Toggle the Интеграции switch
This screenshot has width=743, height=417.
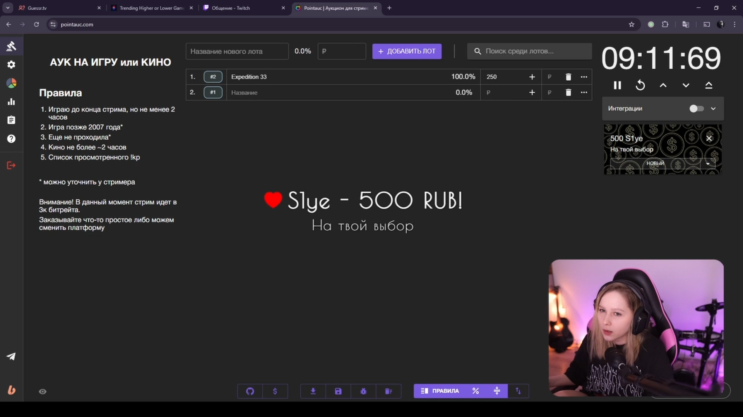point(697,108)
